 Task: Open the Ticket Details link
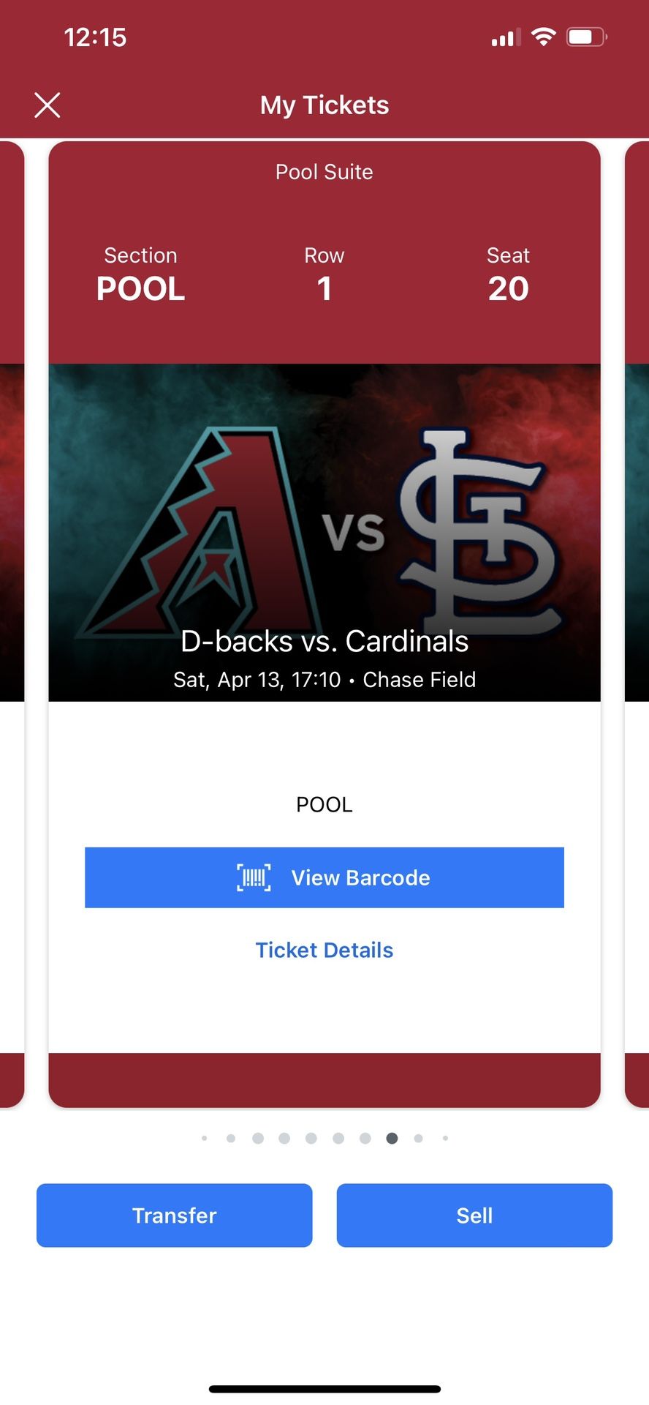click(324, 950)
